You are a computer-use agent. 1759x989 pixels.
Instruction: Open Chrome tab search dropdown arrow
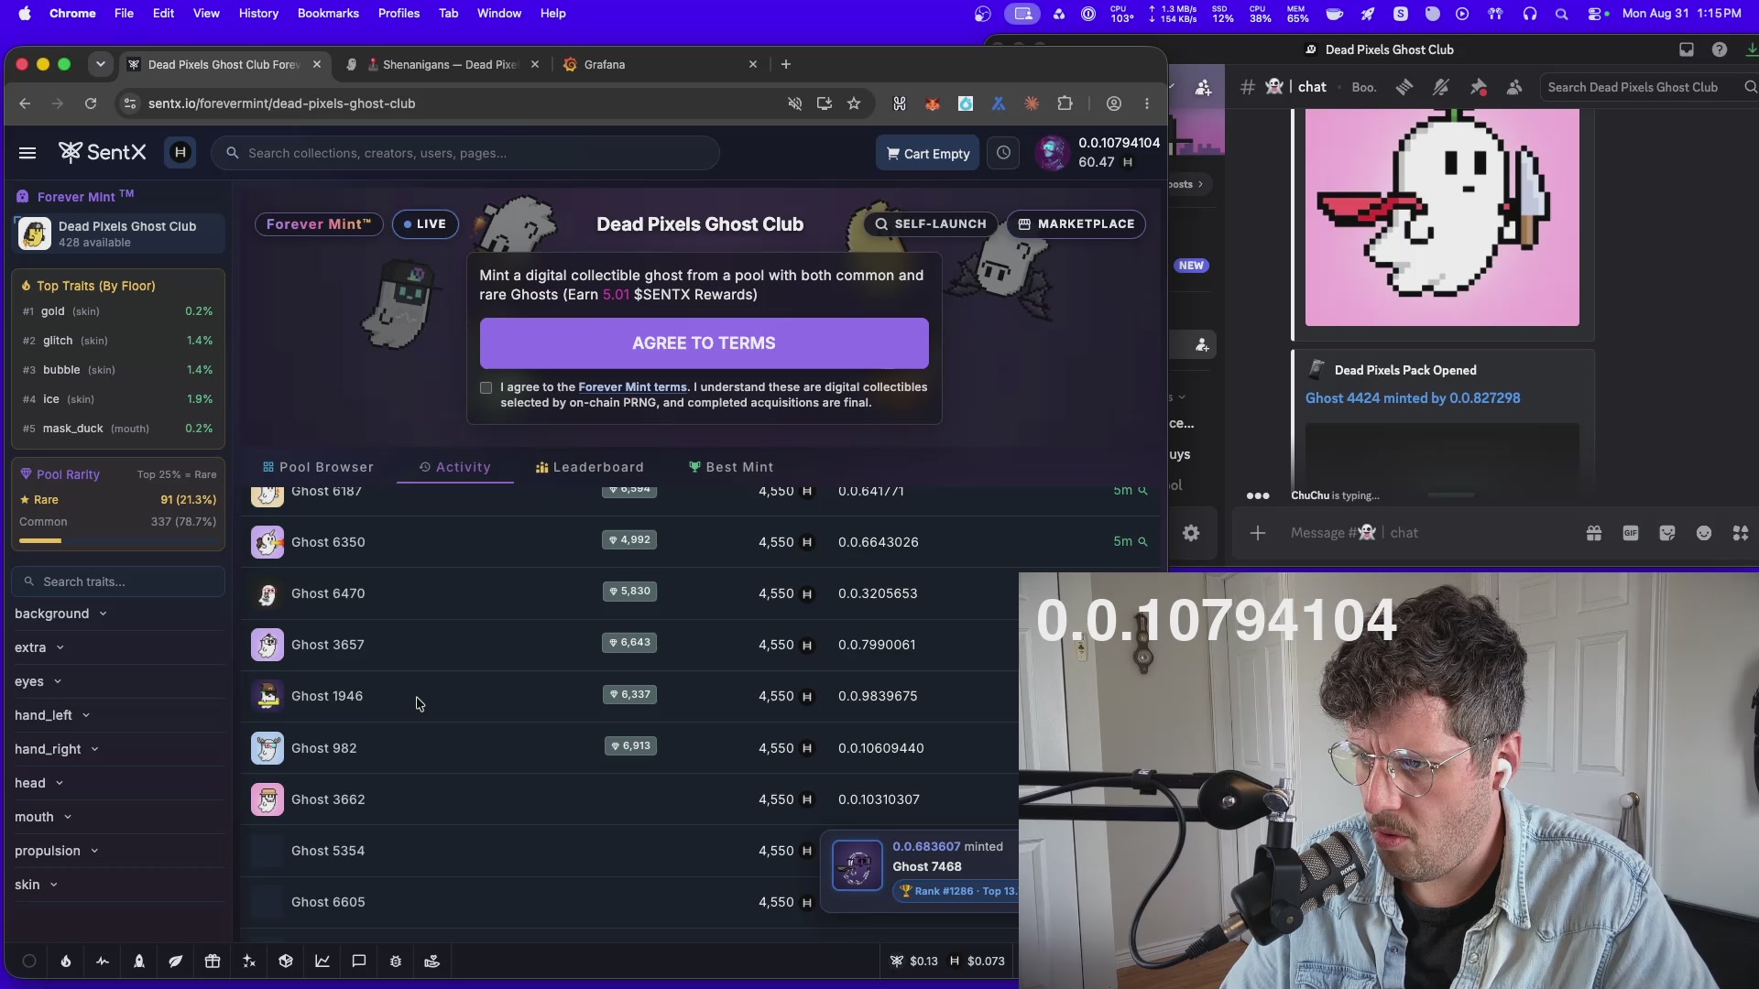pyautogui.click(x=100, y=64)
